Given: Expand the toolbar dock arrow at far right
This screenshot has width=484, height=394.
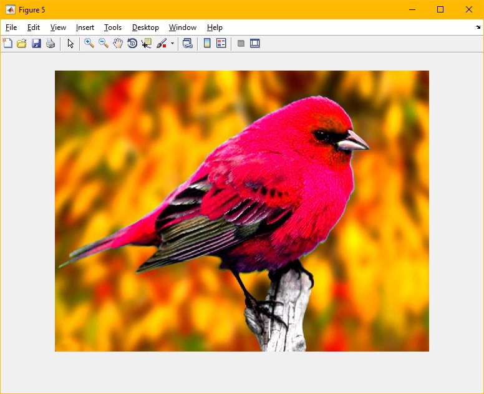Looking at the screenshot, I should (478, 27).
